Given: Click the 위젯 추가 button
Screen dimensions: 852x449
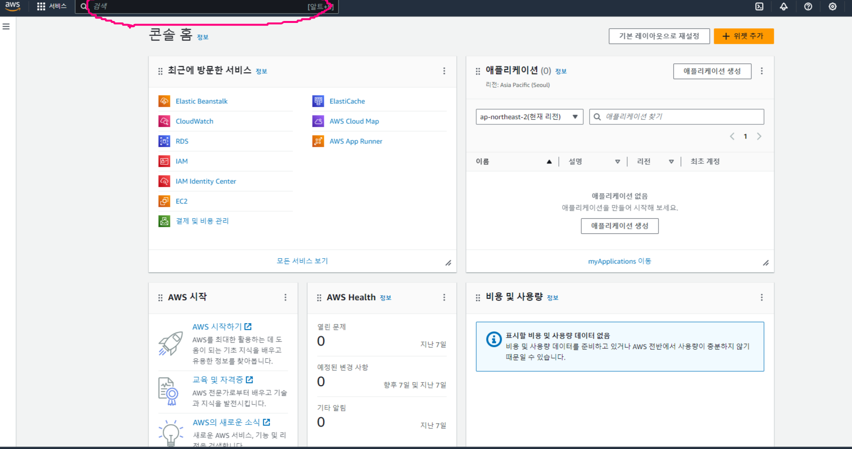Looking at the screenshot, I should point(744,36).
